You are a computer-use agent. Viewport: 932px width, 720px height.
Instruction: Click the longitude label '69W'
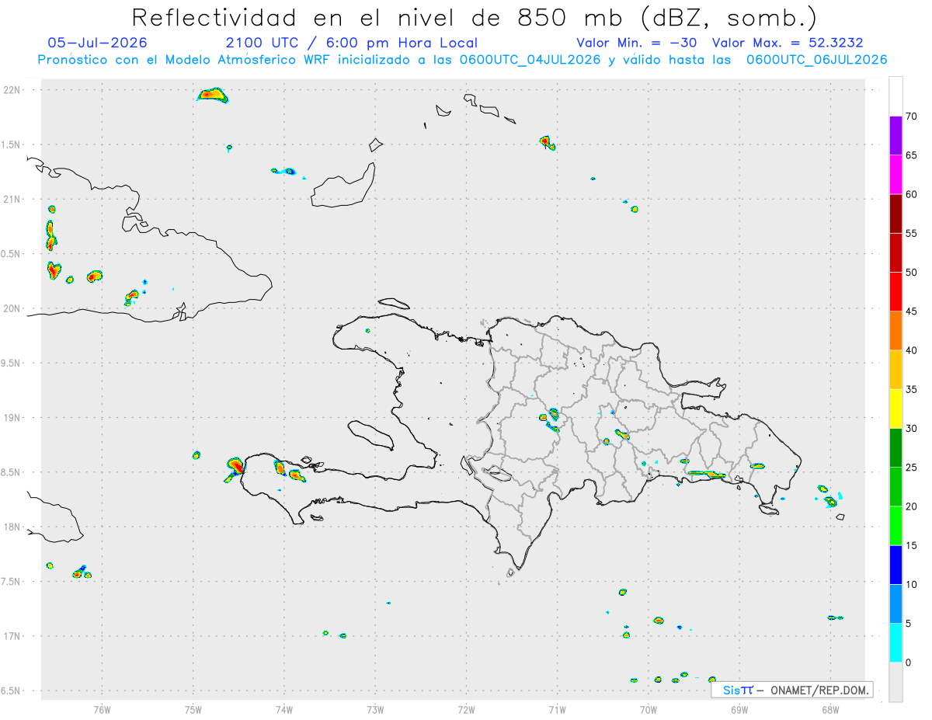click(x=739, y=708)
